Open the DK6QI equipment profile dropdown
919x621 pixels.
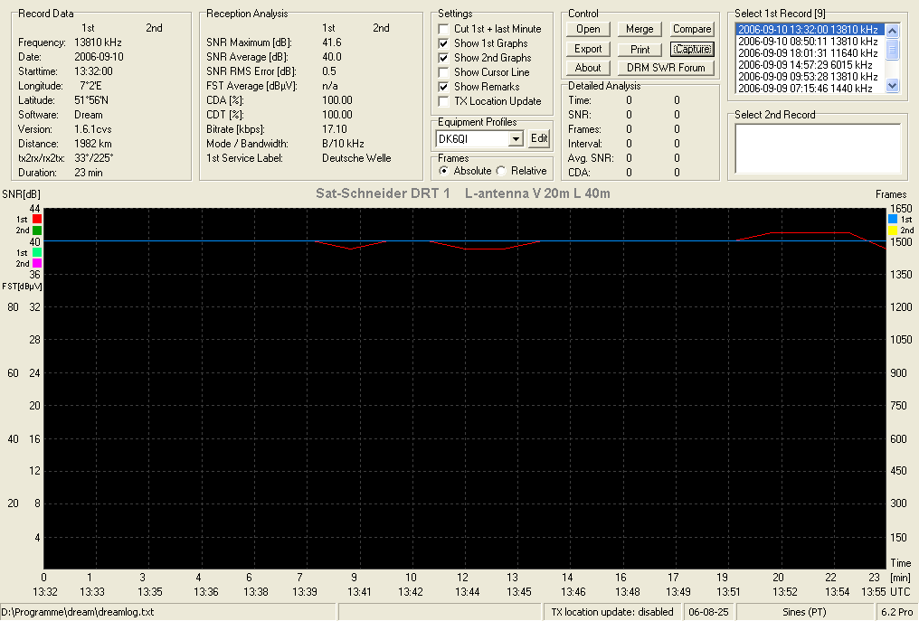(516, 139)
